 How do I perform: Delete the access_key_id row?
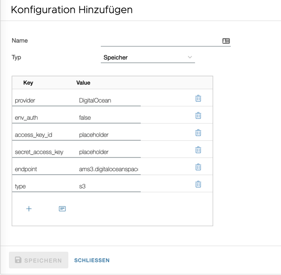coord(198,133)
